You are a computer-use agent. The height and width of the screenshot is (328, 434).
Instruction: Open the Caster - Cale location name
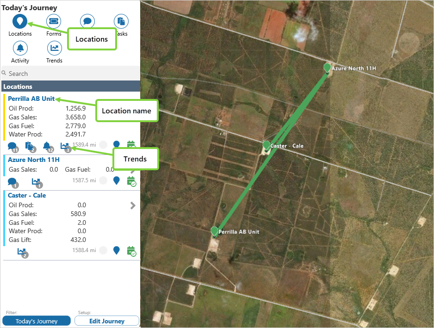point(27,195)
